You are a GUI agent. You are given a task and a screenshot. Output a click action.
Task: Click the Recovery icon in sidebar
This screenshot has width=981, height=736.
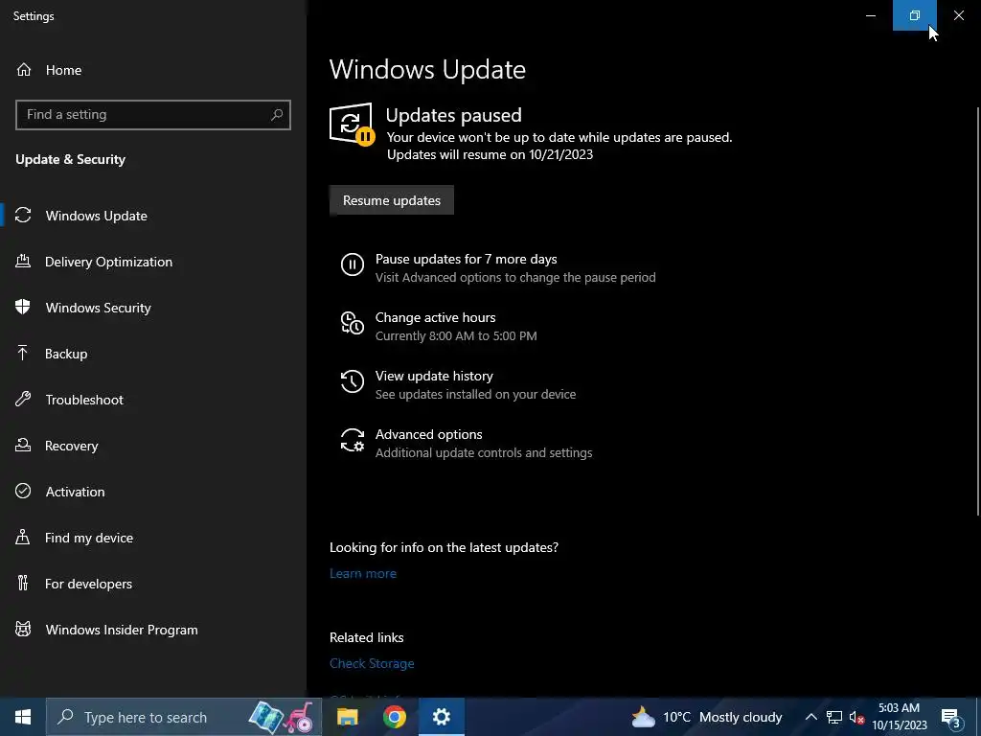pos(23,445)
